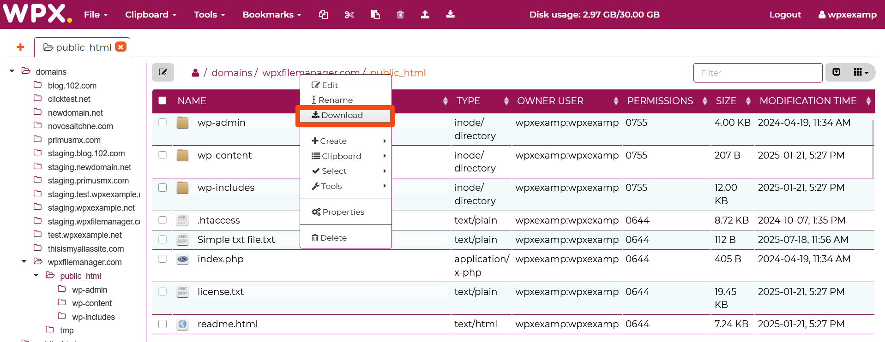Open the Clipboard dropdown in top bar

pyautogui.click(x=151, y=14)
